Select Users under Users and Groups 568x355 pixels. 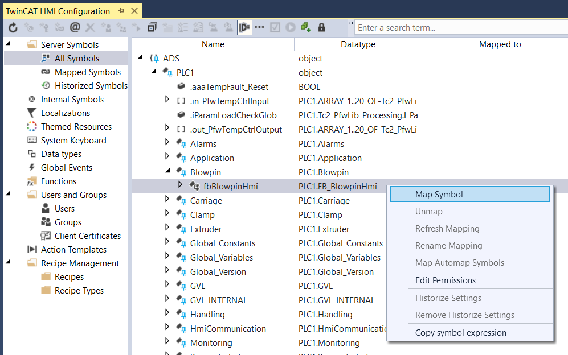(x=64, y=209)
